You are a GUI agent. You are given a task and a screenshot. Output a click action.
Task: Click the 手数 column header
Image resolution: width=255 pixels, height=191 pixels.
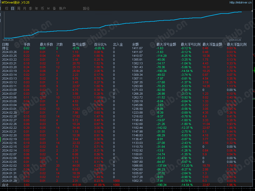click(x=27, y=44)
